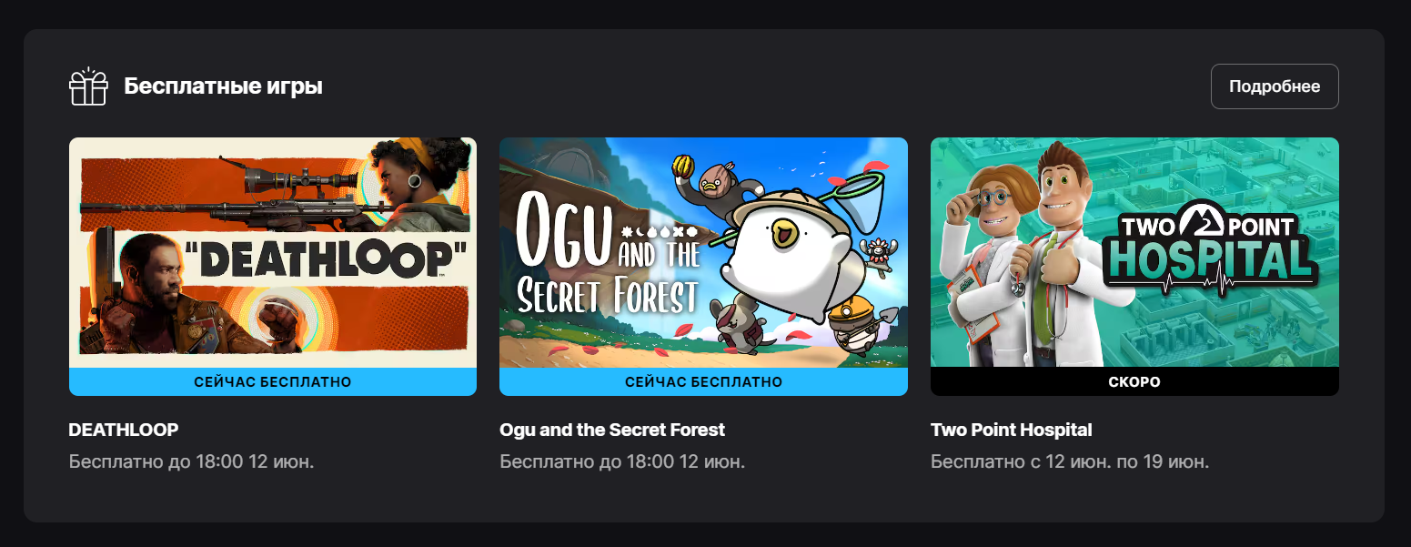The image size is (1411, 547).
Task: Open the DEATHLOOP title link
Action: pyautogui.click(x=124, y=430)
